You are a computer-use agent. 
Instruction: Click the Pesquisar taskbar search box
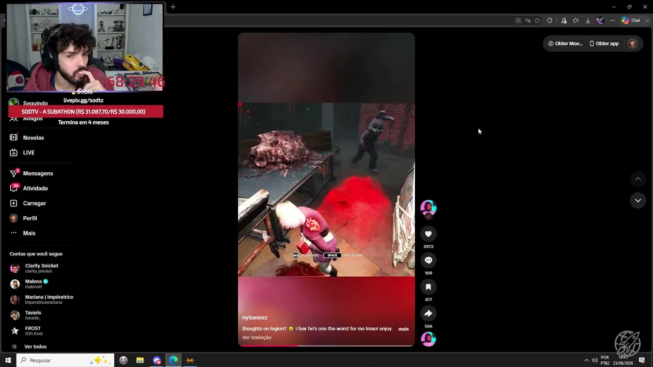click(65, 360)
